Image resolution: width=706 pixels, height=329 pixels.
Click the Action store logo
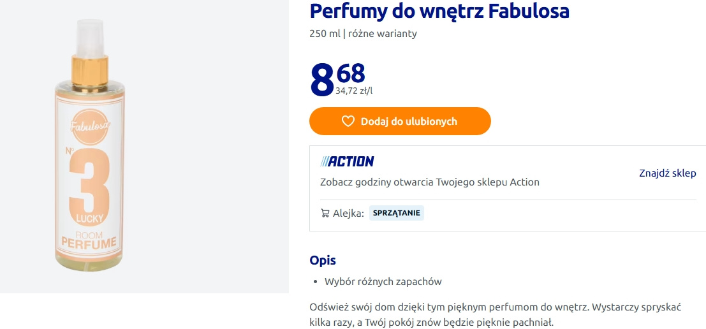[x=347, y=161]
